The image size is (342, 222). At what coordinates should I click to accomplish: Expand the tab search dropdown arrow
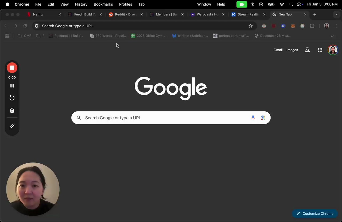pos(336,14)
